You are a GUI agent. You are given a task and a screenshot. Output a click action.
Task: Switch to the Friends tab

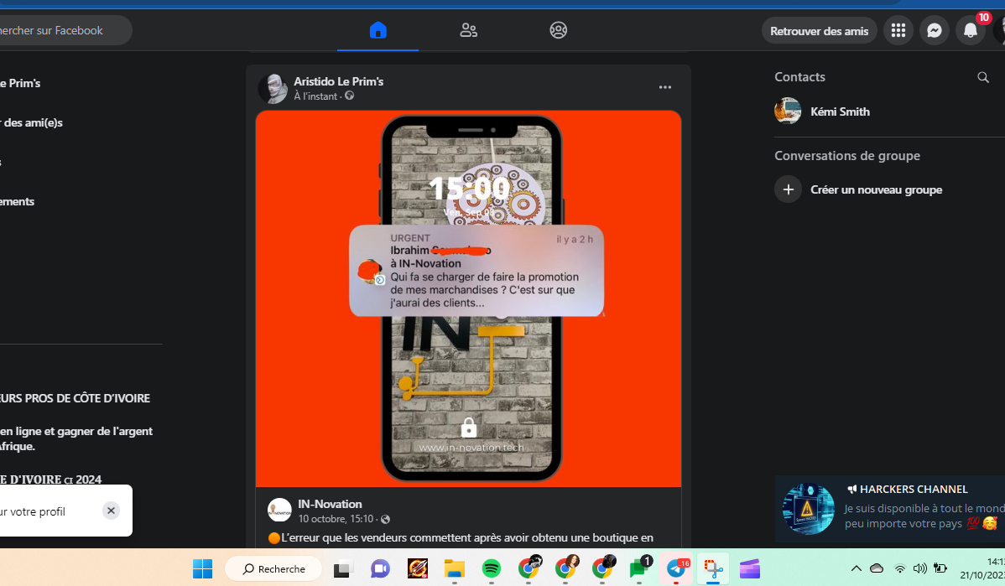point(468,31)
